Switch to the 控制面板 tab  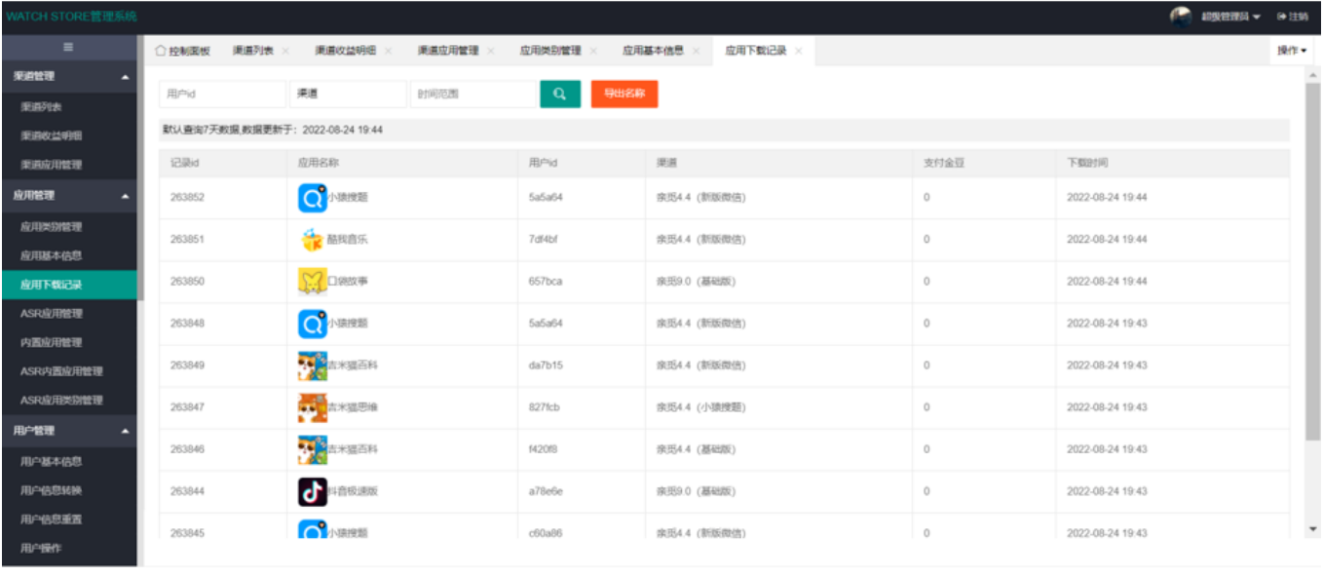point(183,52)
